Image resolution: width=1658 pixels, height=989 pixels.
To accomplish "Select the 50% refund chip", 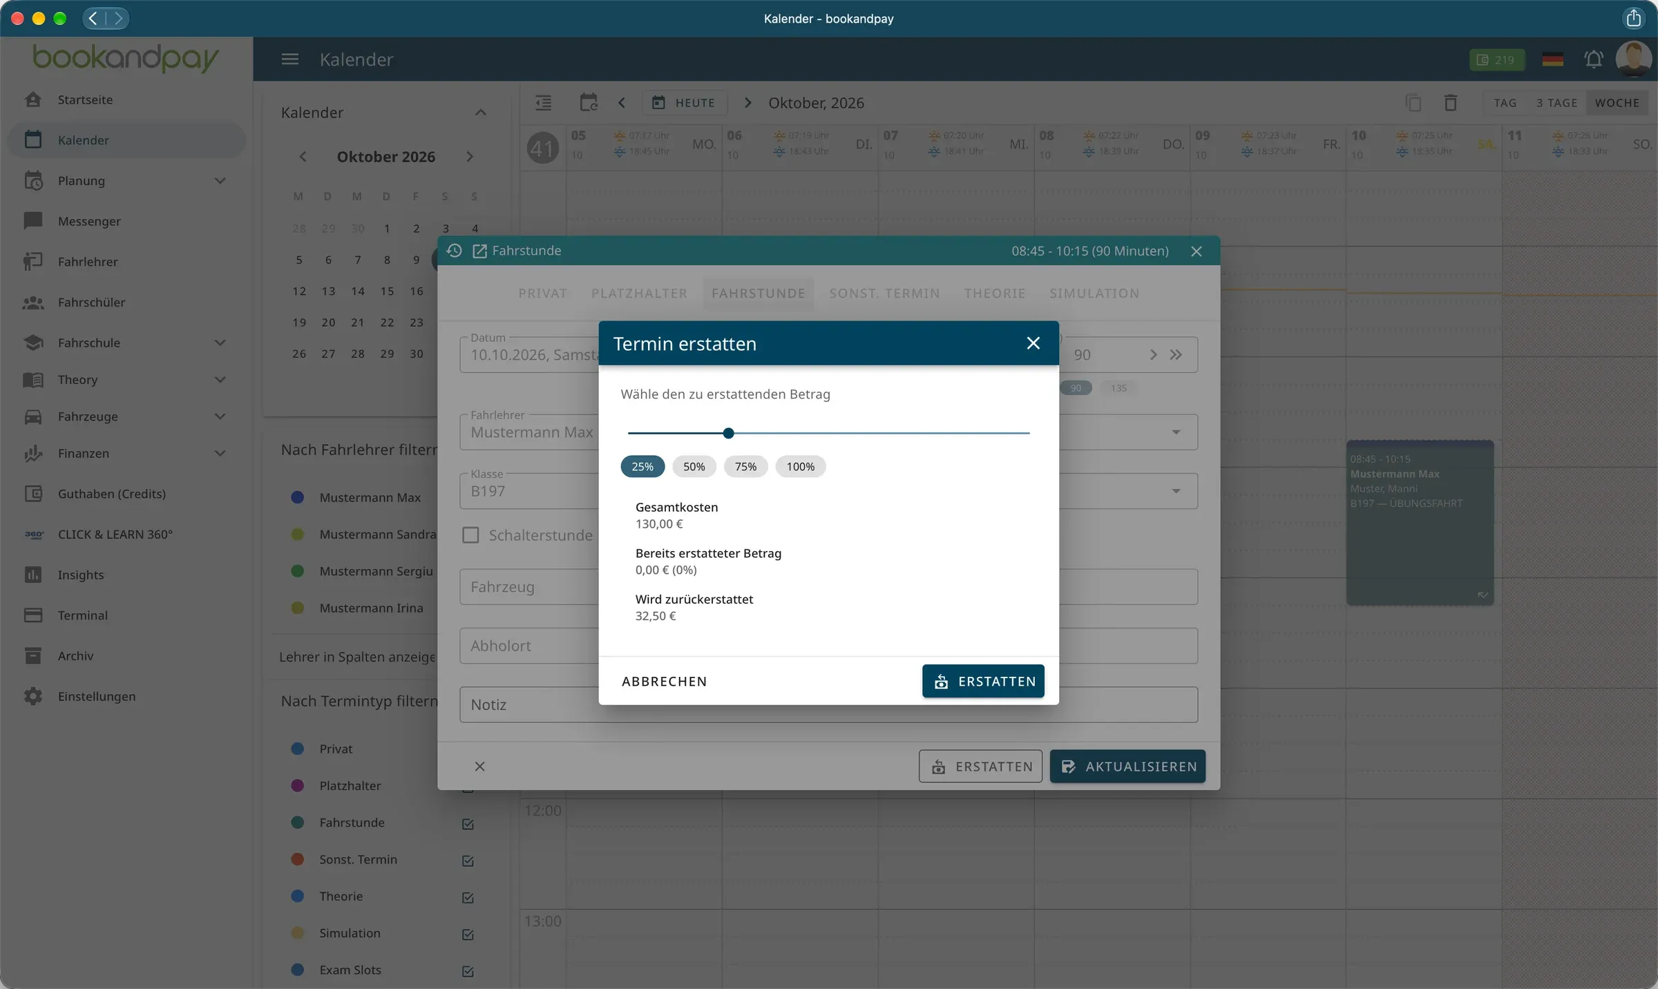I will [694, 466].
